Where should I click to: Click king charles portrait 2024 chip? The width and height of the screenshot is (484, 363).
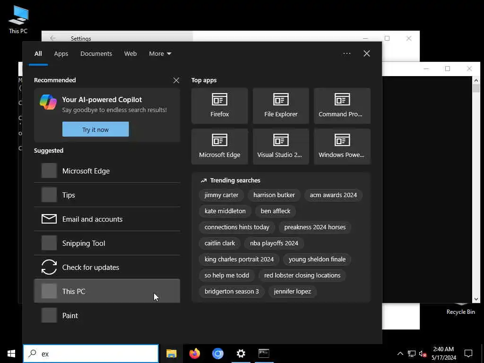(x=239, y=259)
